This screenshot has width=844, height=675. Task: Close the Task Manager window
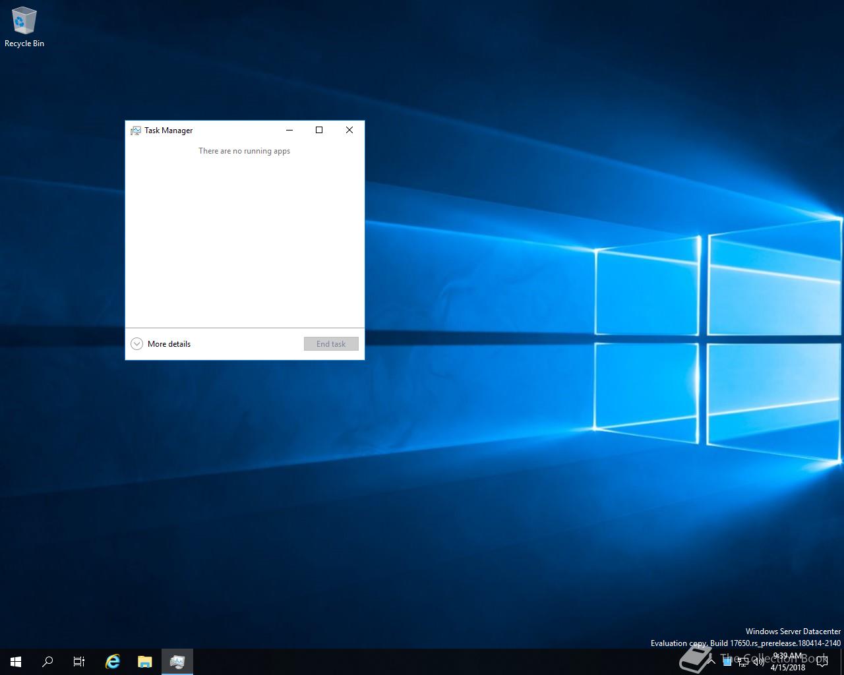coord(349,130)
